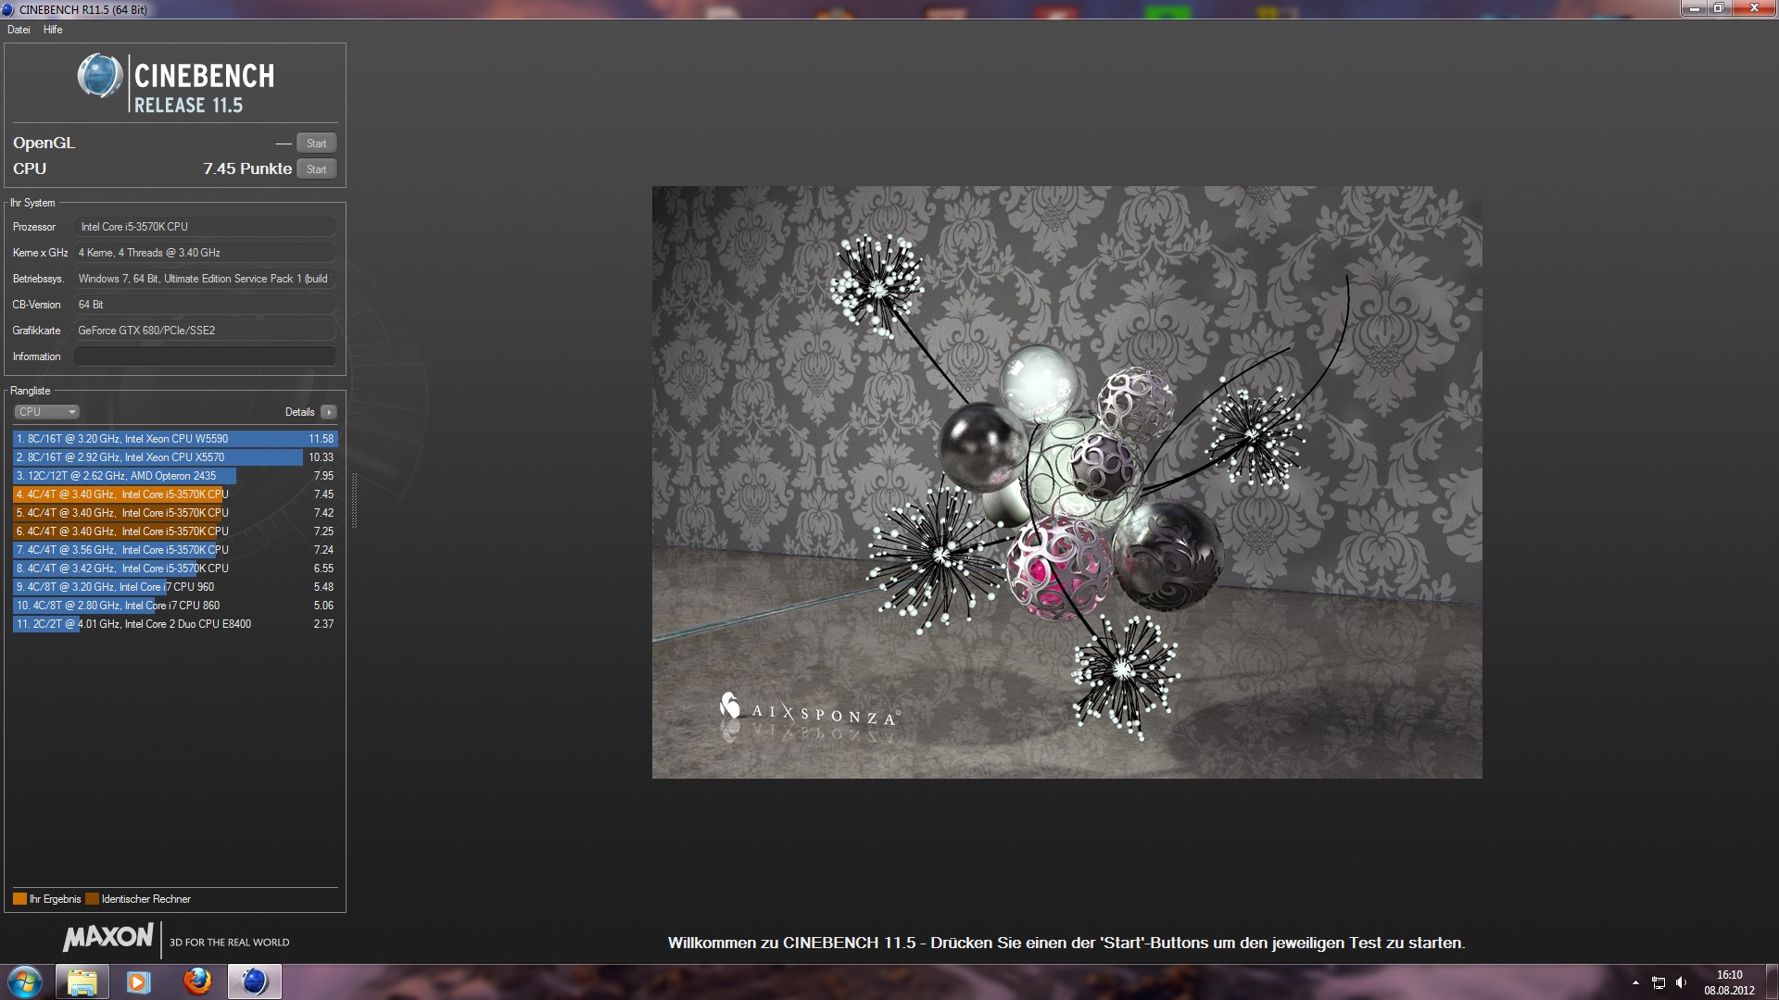Show hidden system tray icons arrow

(1635, 982)
